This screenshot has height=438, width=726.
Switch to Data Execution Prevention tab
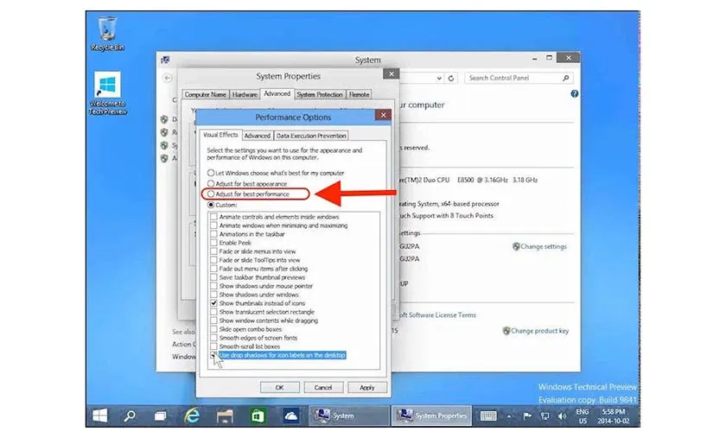click(311, 136)
